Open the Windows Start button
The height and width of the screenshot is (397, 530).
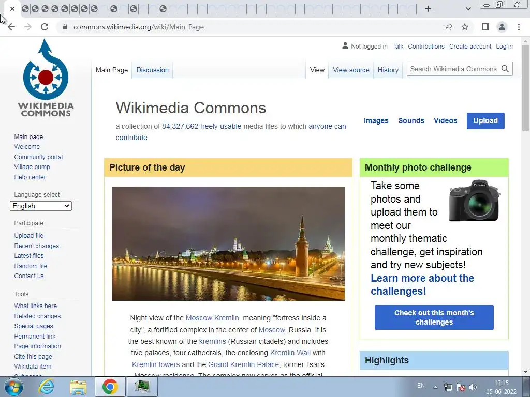(x=13, y=387)
